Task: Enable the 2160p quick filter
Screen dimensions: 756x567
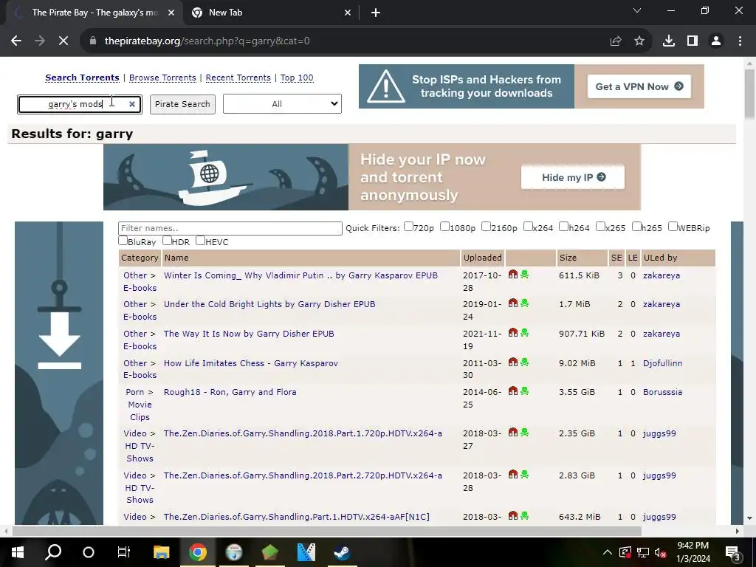Action: (486, 226)
